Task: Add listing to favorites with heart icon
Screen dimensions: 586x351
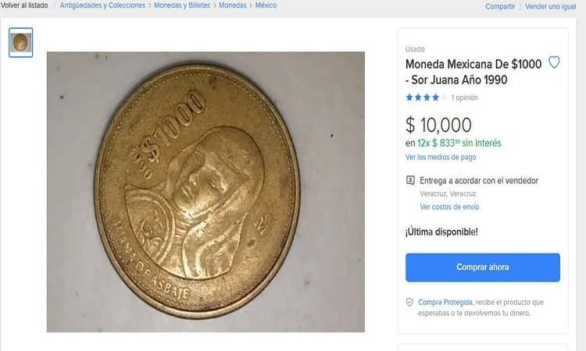Action: [554, 62]
